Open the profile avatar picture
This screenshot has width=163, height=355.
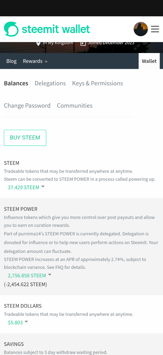tap(141, 29)
